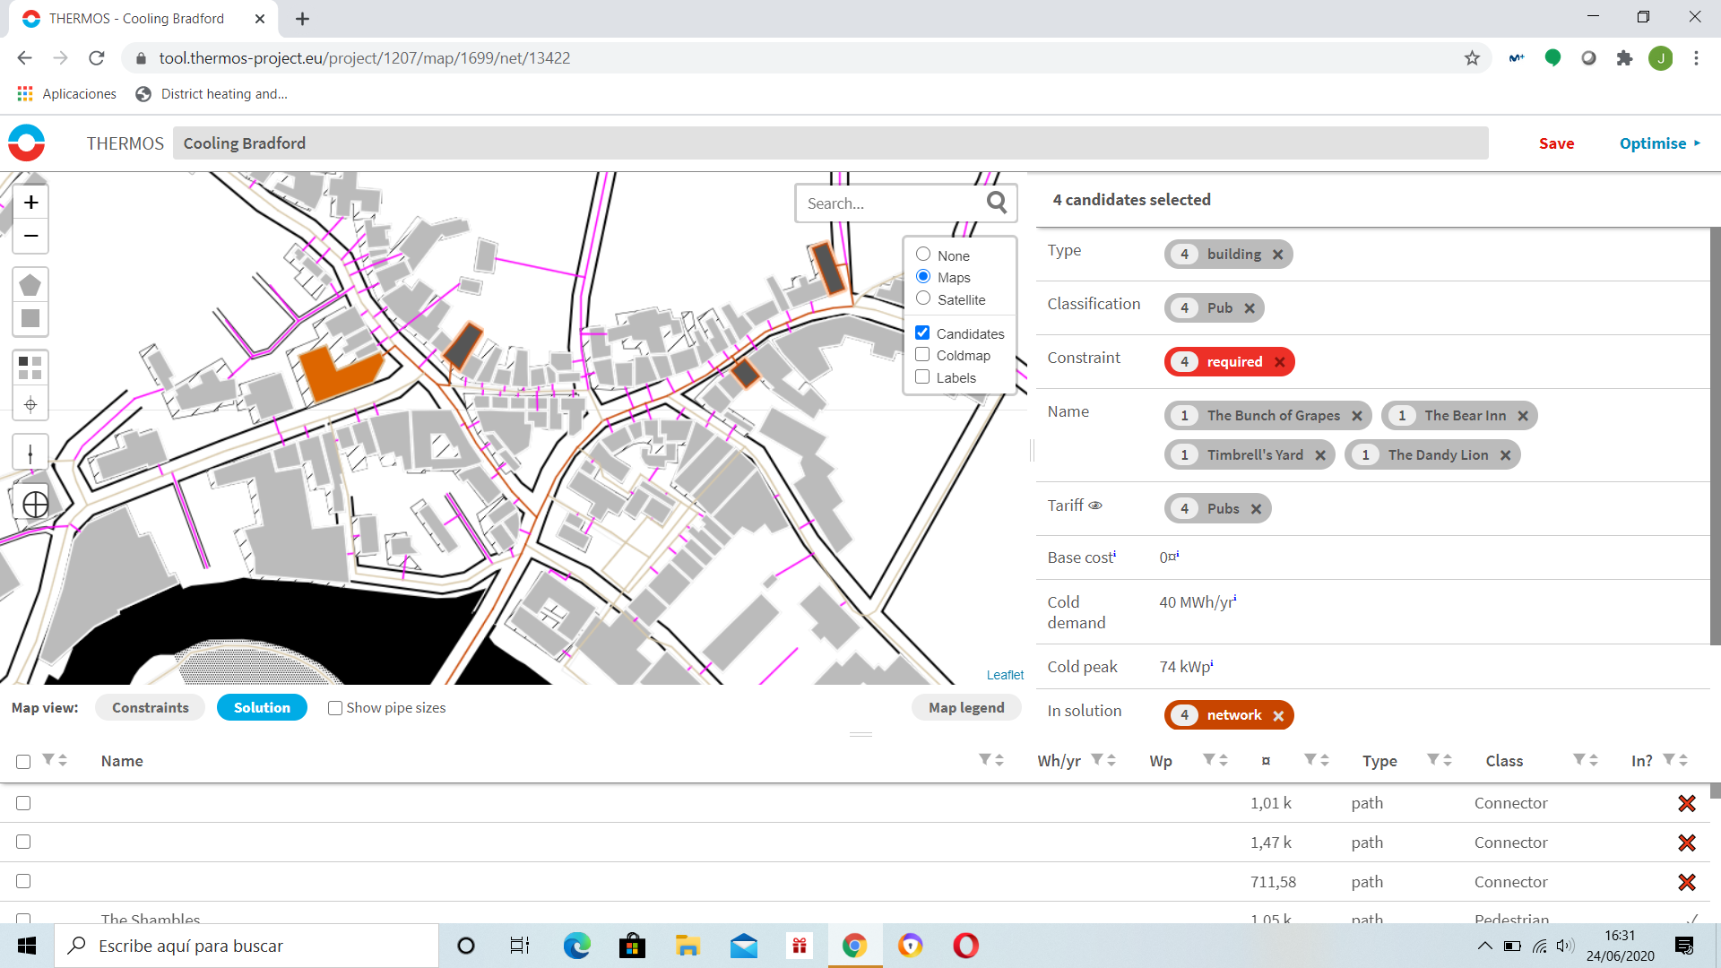Select the rectangle drawing tool
Screen dimensions: 1721x968
point(30,318)
